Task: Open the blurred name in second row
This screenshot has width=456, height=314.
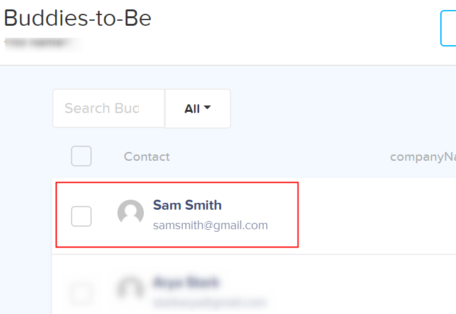Action: pos(186,282)
